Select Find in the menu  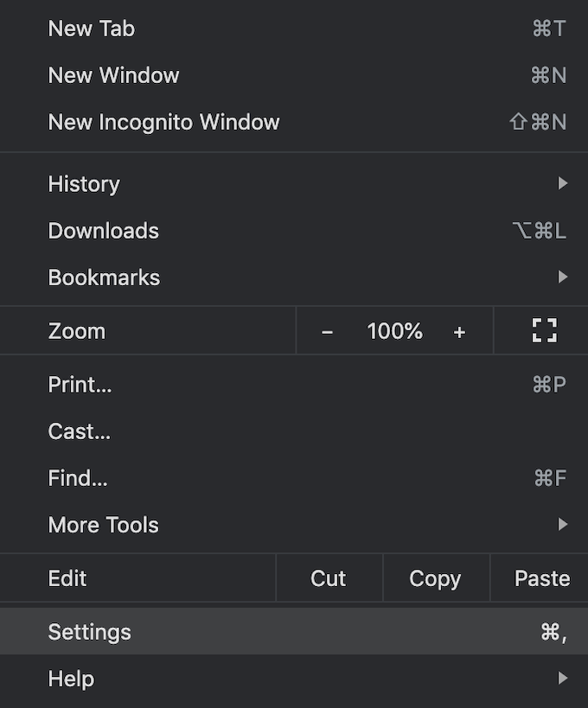point(78,478)
